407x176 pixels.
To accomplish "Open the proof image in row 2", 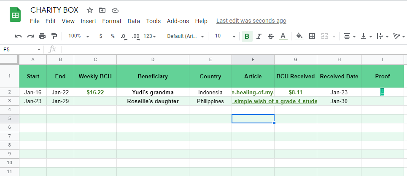I will point(383,92).
